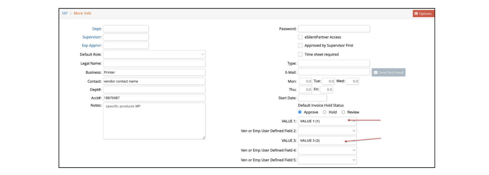Open the Supervisor lookup link
Viewport: 489px width, 175px height.
[92, 37]
